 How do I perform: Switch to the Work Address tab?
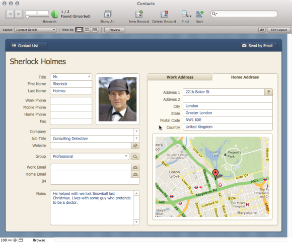[x=180, y=77]
